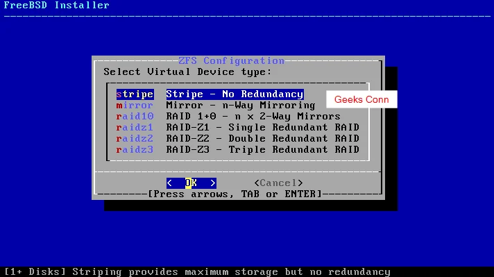Click 'RAID-Z1 - Single Redundant RAID' text
Viewport: 494px width, 277px height.
pyautogui.click(x=263, y=127)
